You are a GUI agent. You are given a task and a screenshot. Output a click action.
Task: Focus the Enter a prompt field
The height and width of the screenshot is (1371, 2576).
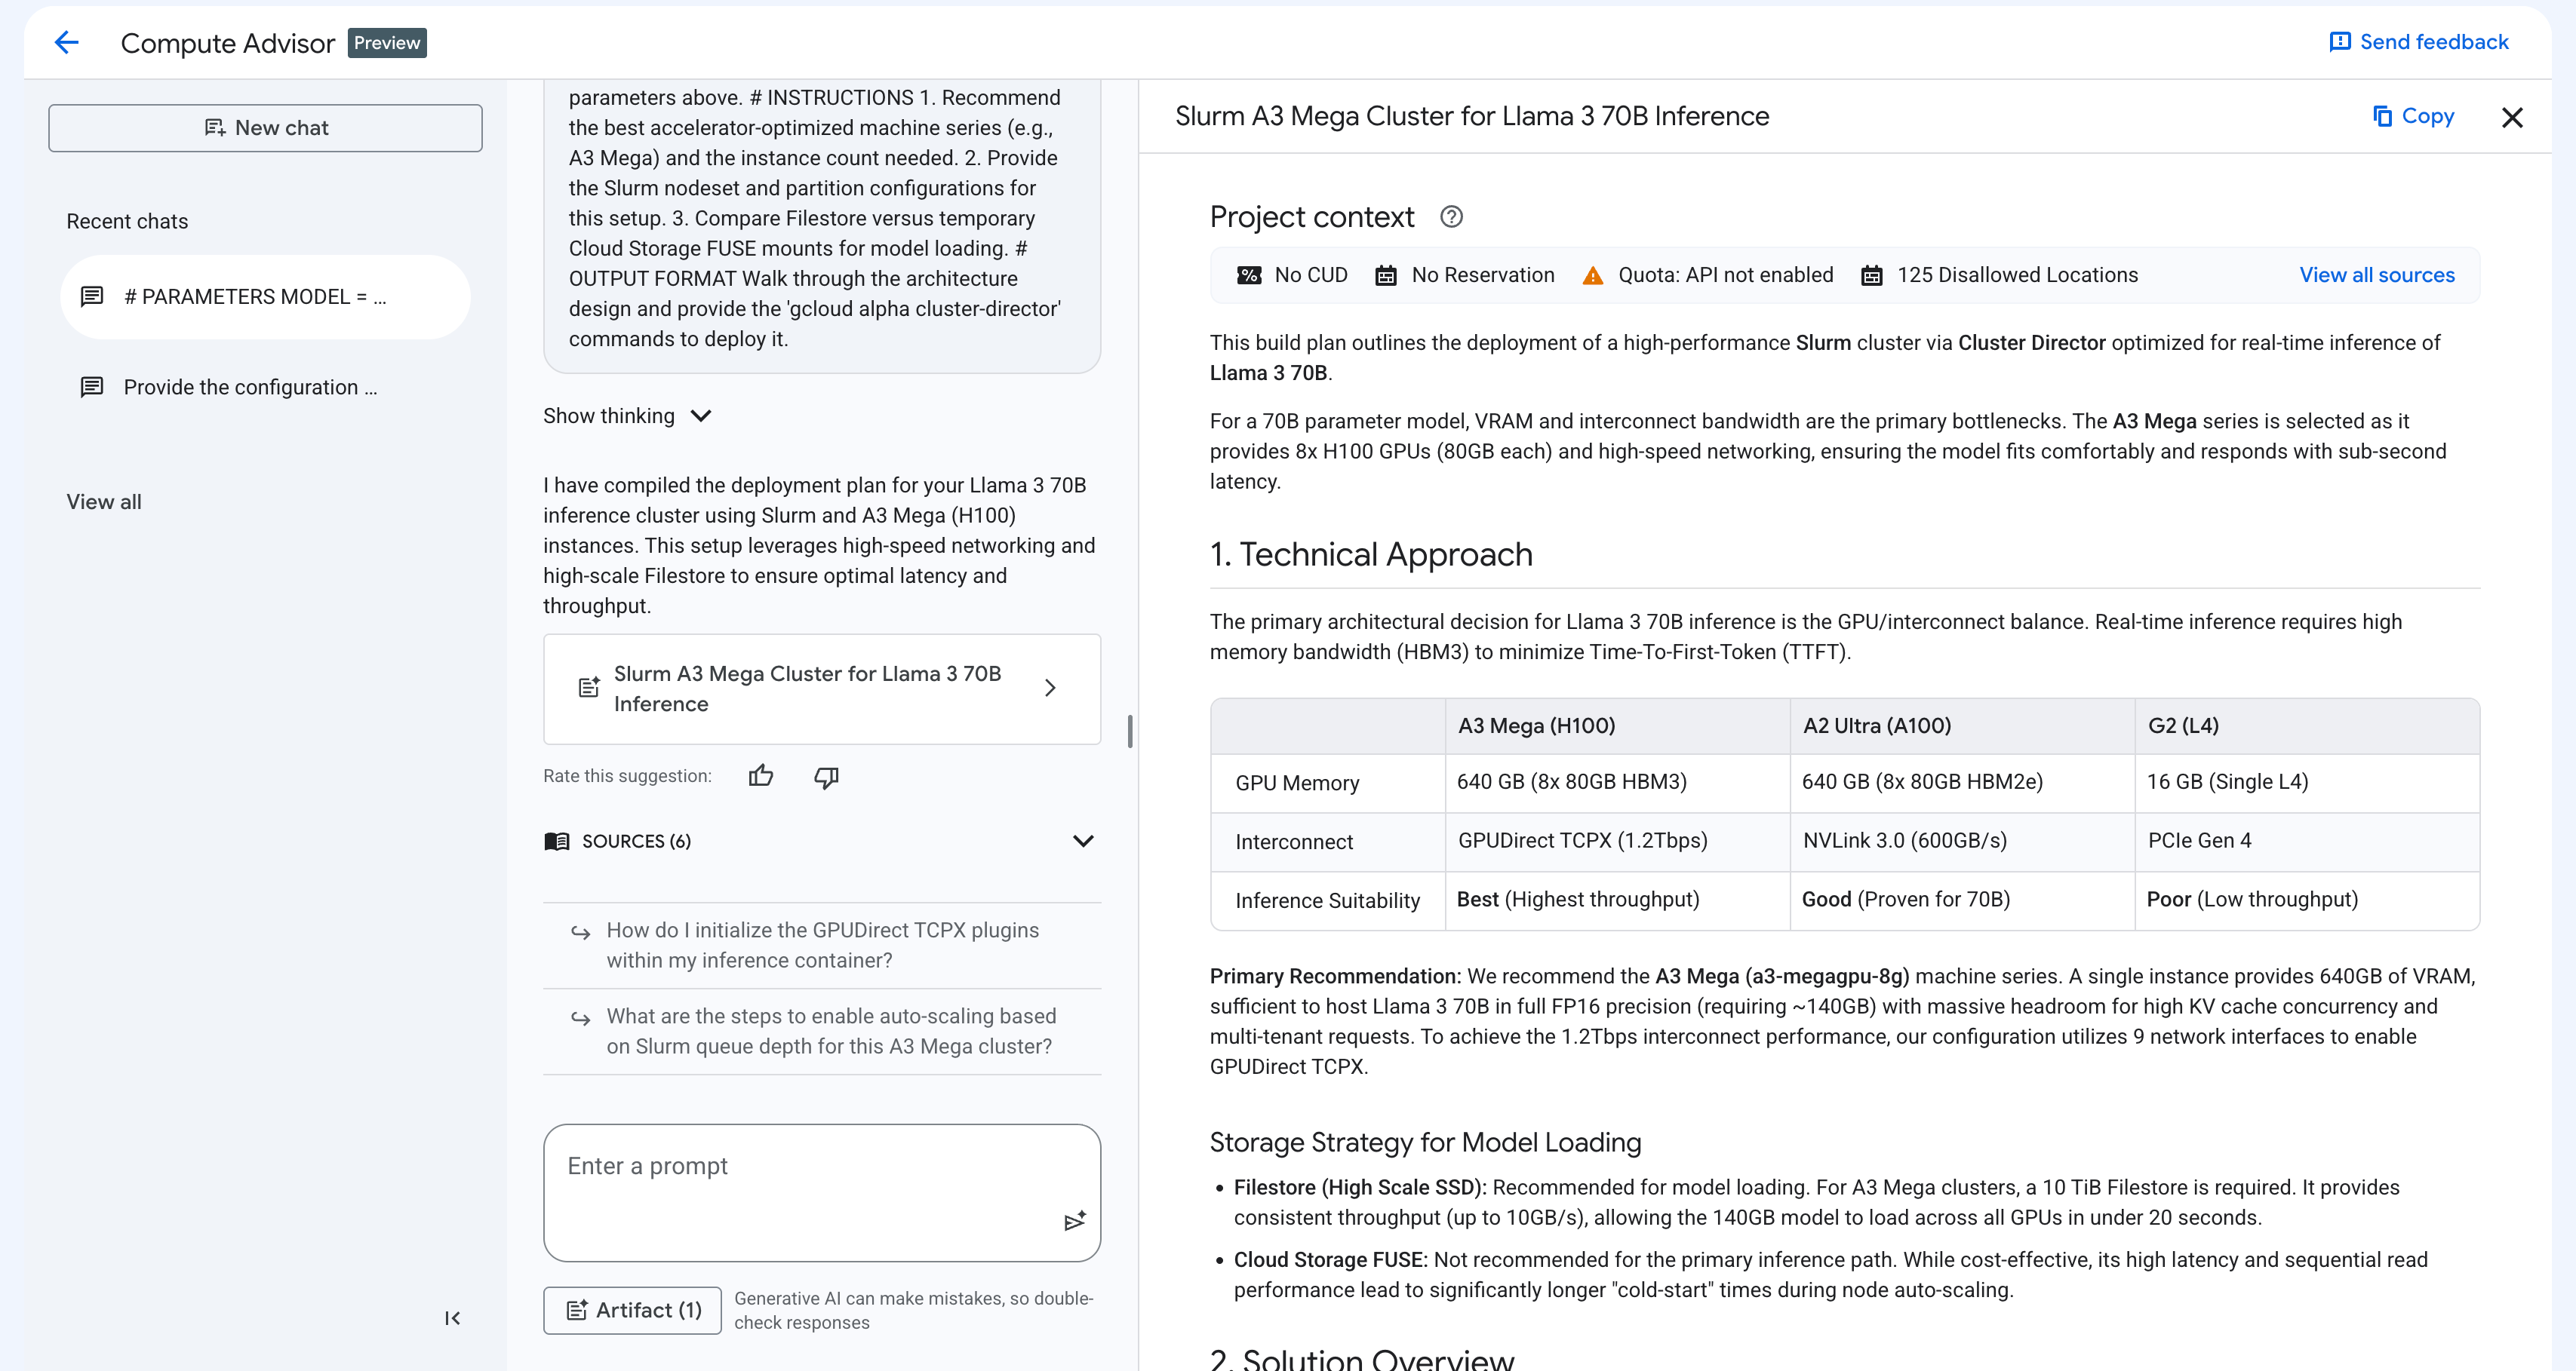(x=822, y=1192)
